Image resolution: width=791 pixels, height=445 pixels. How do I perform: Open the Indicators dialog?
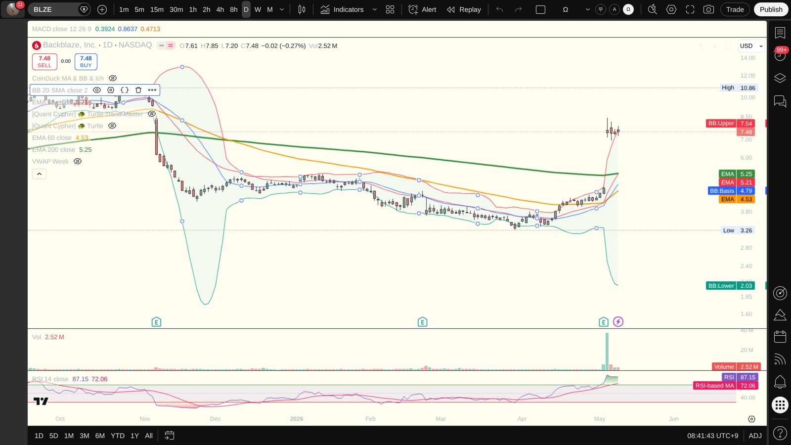(342, 9)
